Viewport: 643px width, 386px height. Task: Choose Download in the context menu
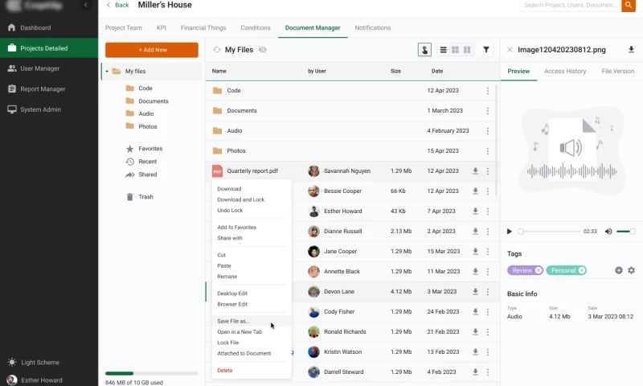(229, 189)
